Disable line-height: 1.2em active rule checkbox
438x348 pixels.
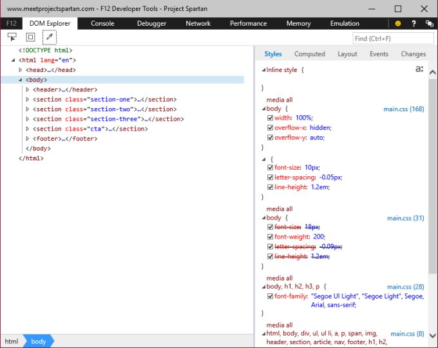(270, 187)
